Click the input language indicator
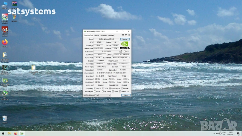 (224, 133)
